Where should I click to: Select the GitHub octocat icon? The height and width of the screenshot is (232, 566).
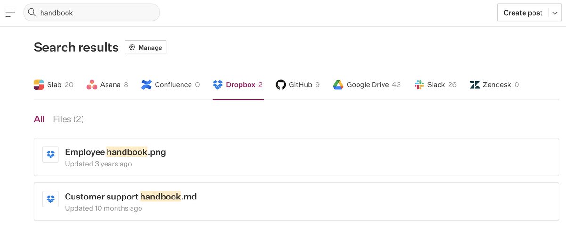pos(281,85)
